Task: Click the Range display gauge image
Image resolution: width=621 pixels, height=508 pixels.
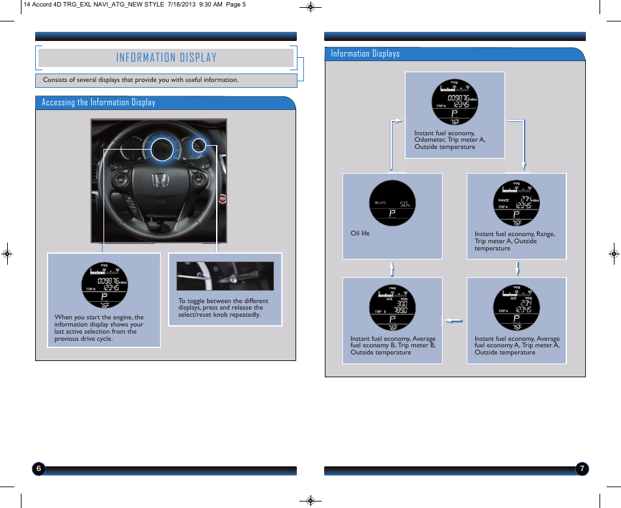Action: 516,203
